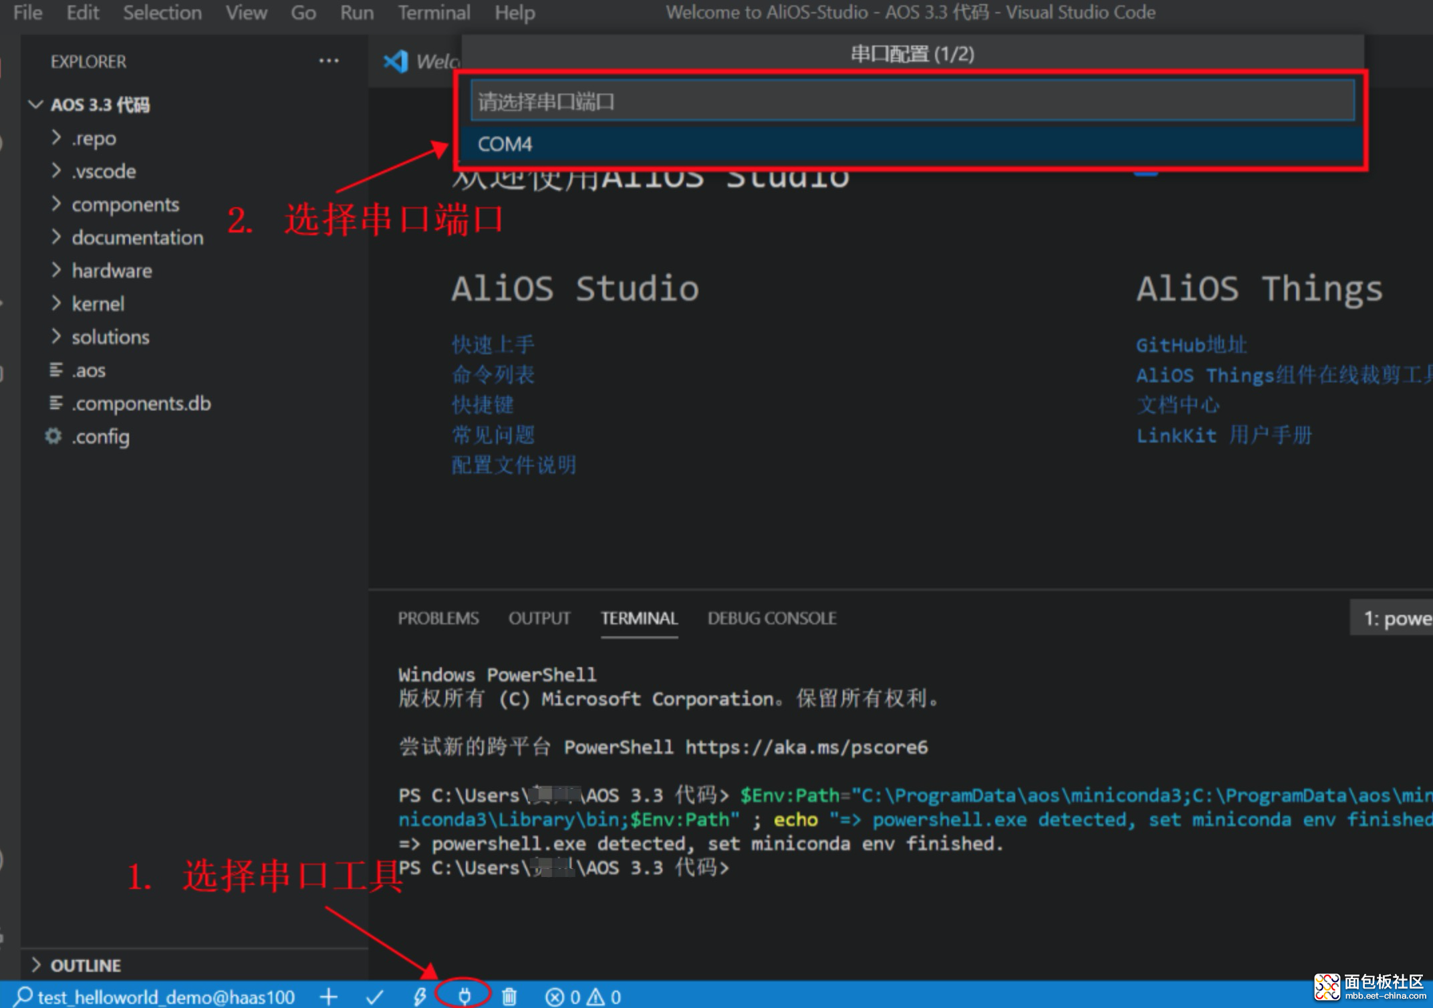Open the .aos file
The image size is (1433, 1008).
coord(88,370)
